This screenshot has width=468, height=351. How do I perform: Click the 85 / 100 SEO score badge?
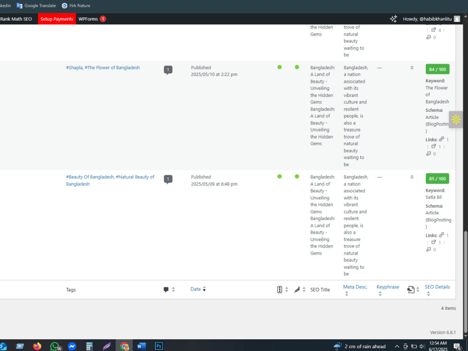(437, 178)
